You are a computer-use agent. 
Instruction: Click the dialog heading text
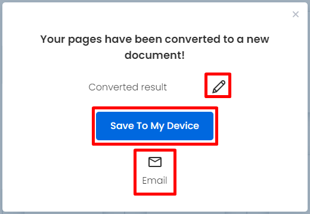pos(154,47)
